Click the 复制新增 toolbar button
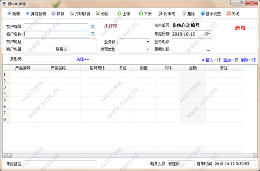Screen dimensions: 260x171 click(x=36, y=14)
